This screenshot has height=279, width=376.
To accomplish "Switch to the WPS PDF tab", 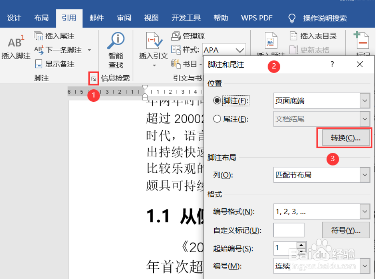I will (256, 17).
